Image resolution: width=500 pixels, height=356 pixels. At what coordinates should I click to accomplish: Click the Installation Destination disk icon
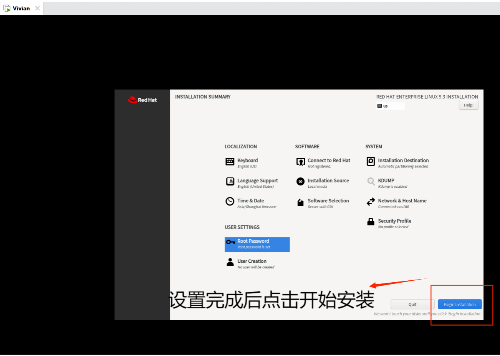click(x=371, y=161)
